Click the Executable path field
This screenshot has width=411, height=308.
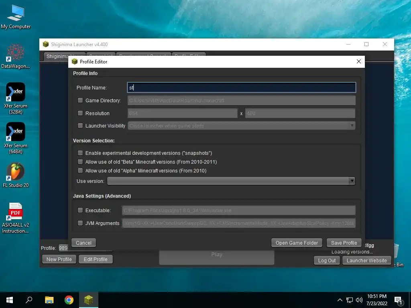click(x=238, y=210)
